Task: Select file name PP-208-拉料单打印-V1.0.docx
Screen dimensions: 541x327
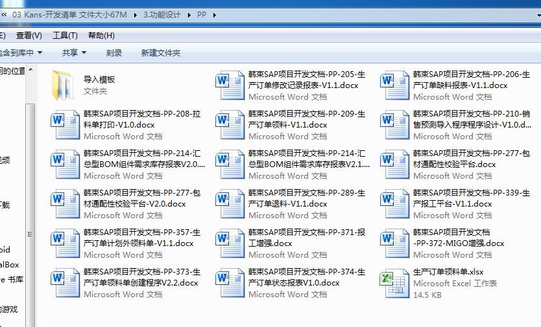Action: (142, 119)
